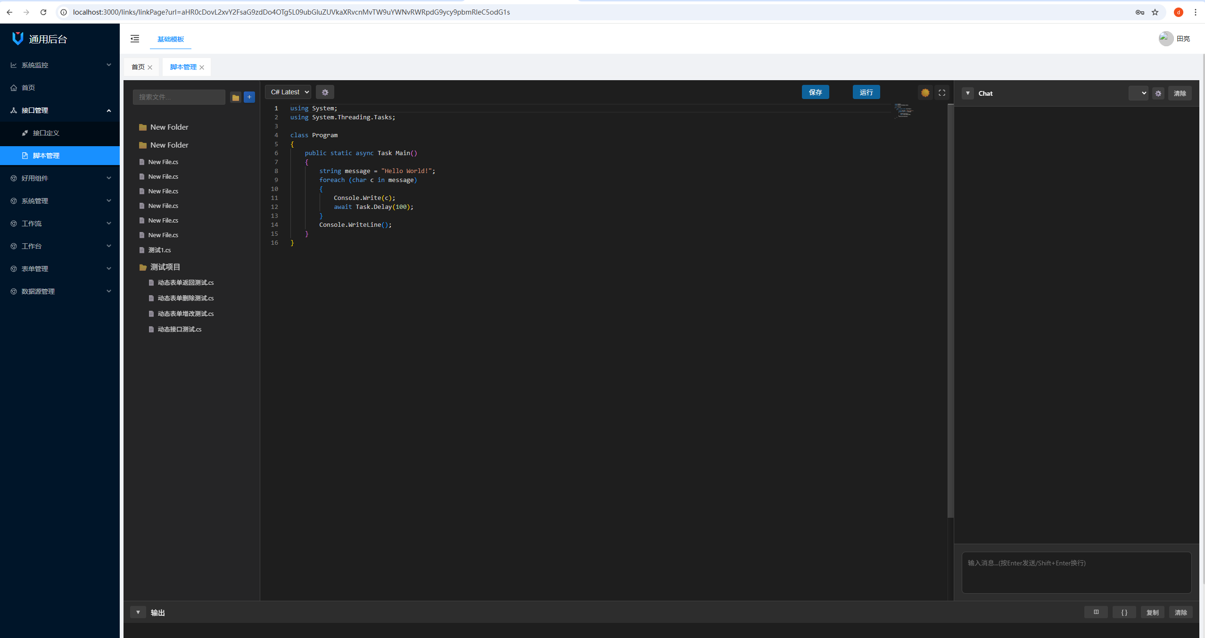Collapse the Chat panel triangle
The height and width of the screenshot is (638, 1205).
pos(967,93)
